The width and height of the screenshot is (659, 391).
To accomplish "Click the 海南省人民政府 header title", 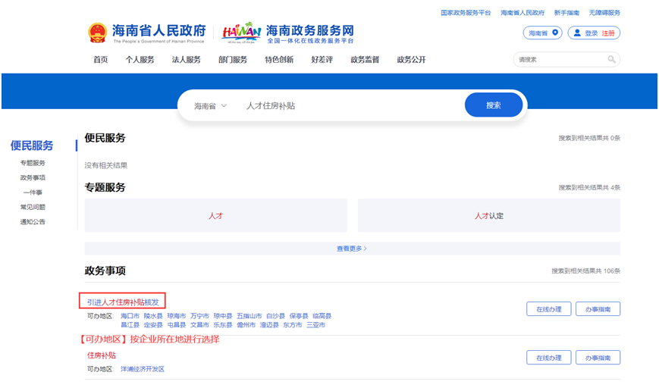I will 158,30.
